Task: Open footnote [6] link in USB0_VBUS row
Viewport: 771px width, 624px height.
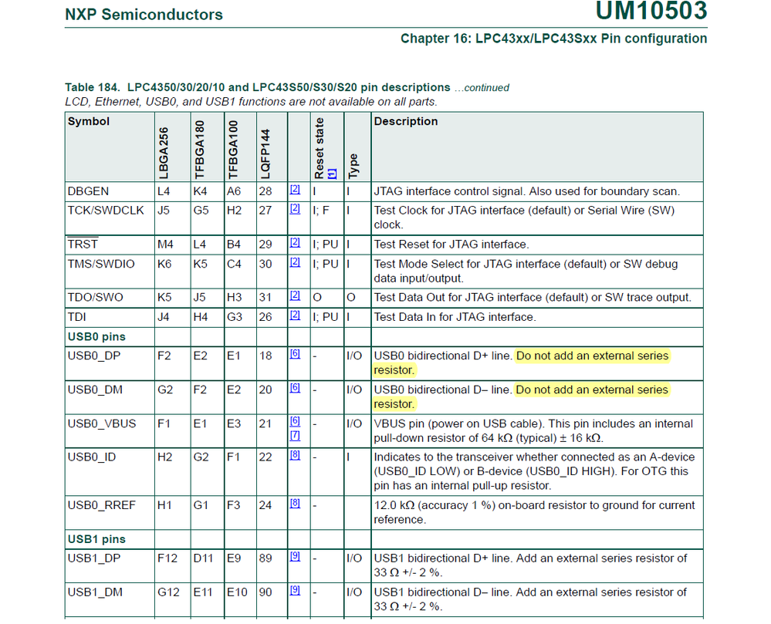Action: 295,421
